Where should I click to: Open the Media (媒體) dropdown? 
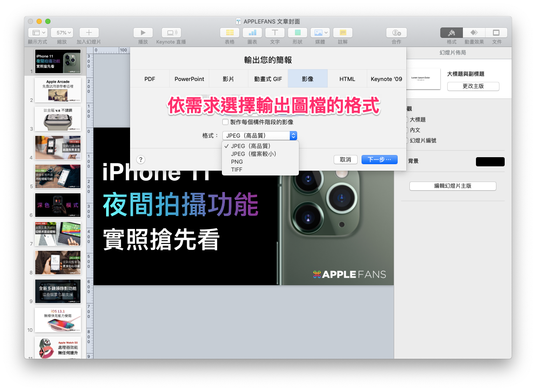(x=320, y=33)
